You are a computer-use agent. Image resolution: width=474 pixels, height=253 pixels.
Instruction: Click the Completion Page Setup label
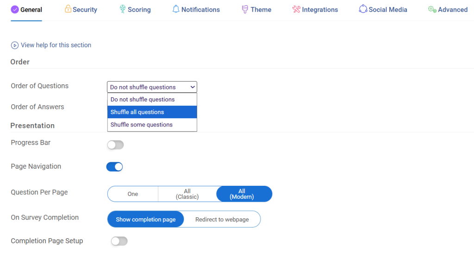coord(47,241)
